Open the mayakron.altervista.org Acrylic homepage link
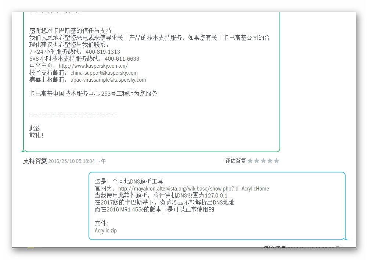The height and width of the screenshot is (260, 368). pyautogui.click(x=194, y=189)
